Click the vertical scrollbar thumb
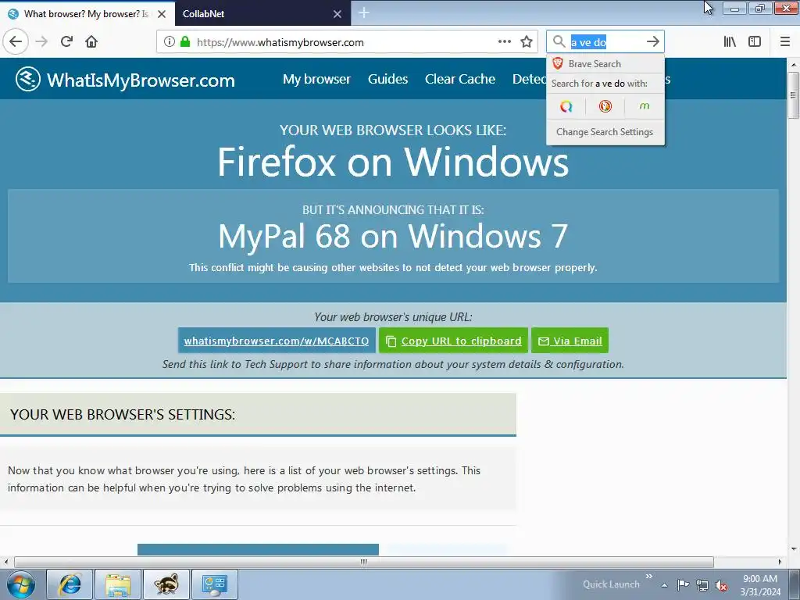 pos(794,95)
